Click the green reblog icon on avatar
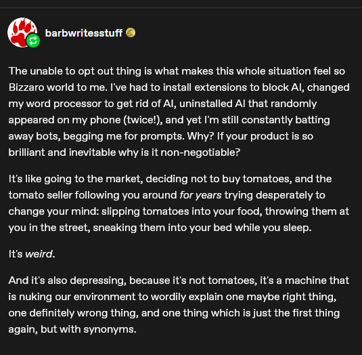The image size is (362, 355). (x=33, y=41)
